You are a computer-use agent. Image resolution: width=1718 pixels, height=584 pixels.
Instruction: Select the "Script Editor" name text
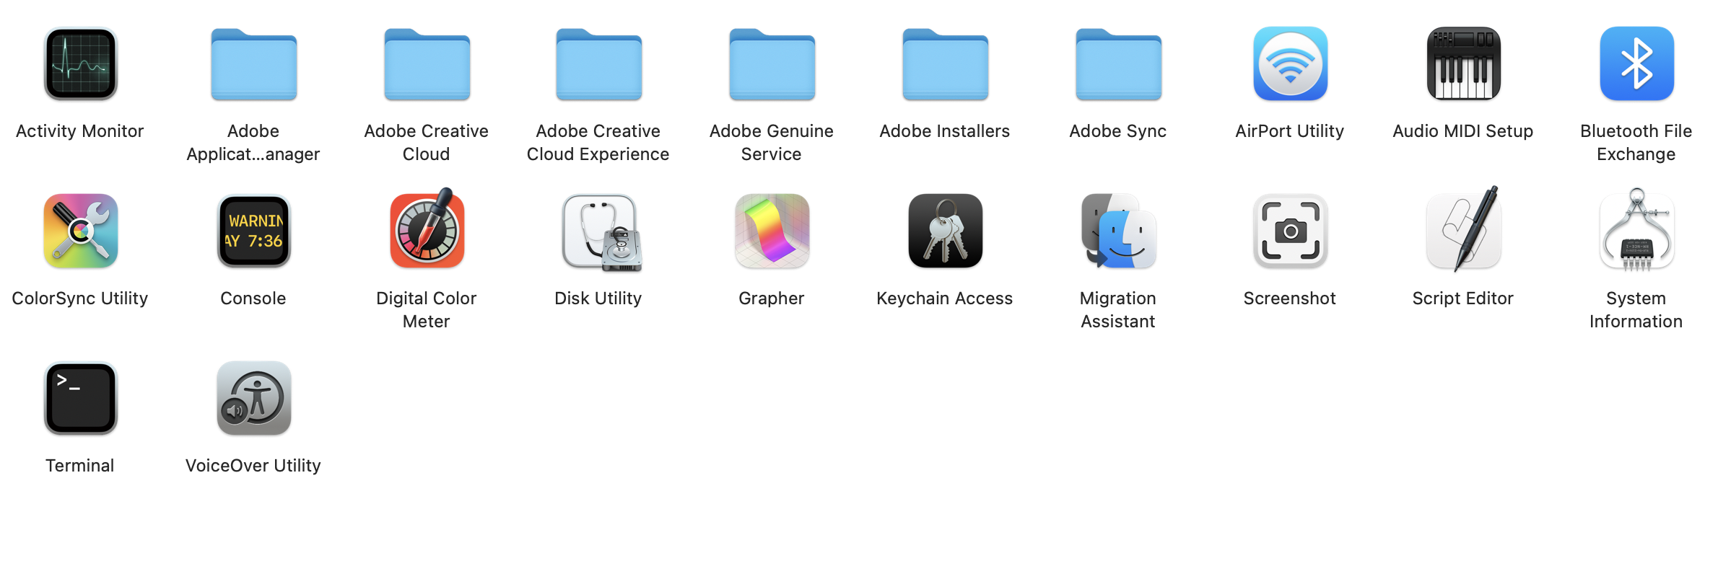1463,298
